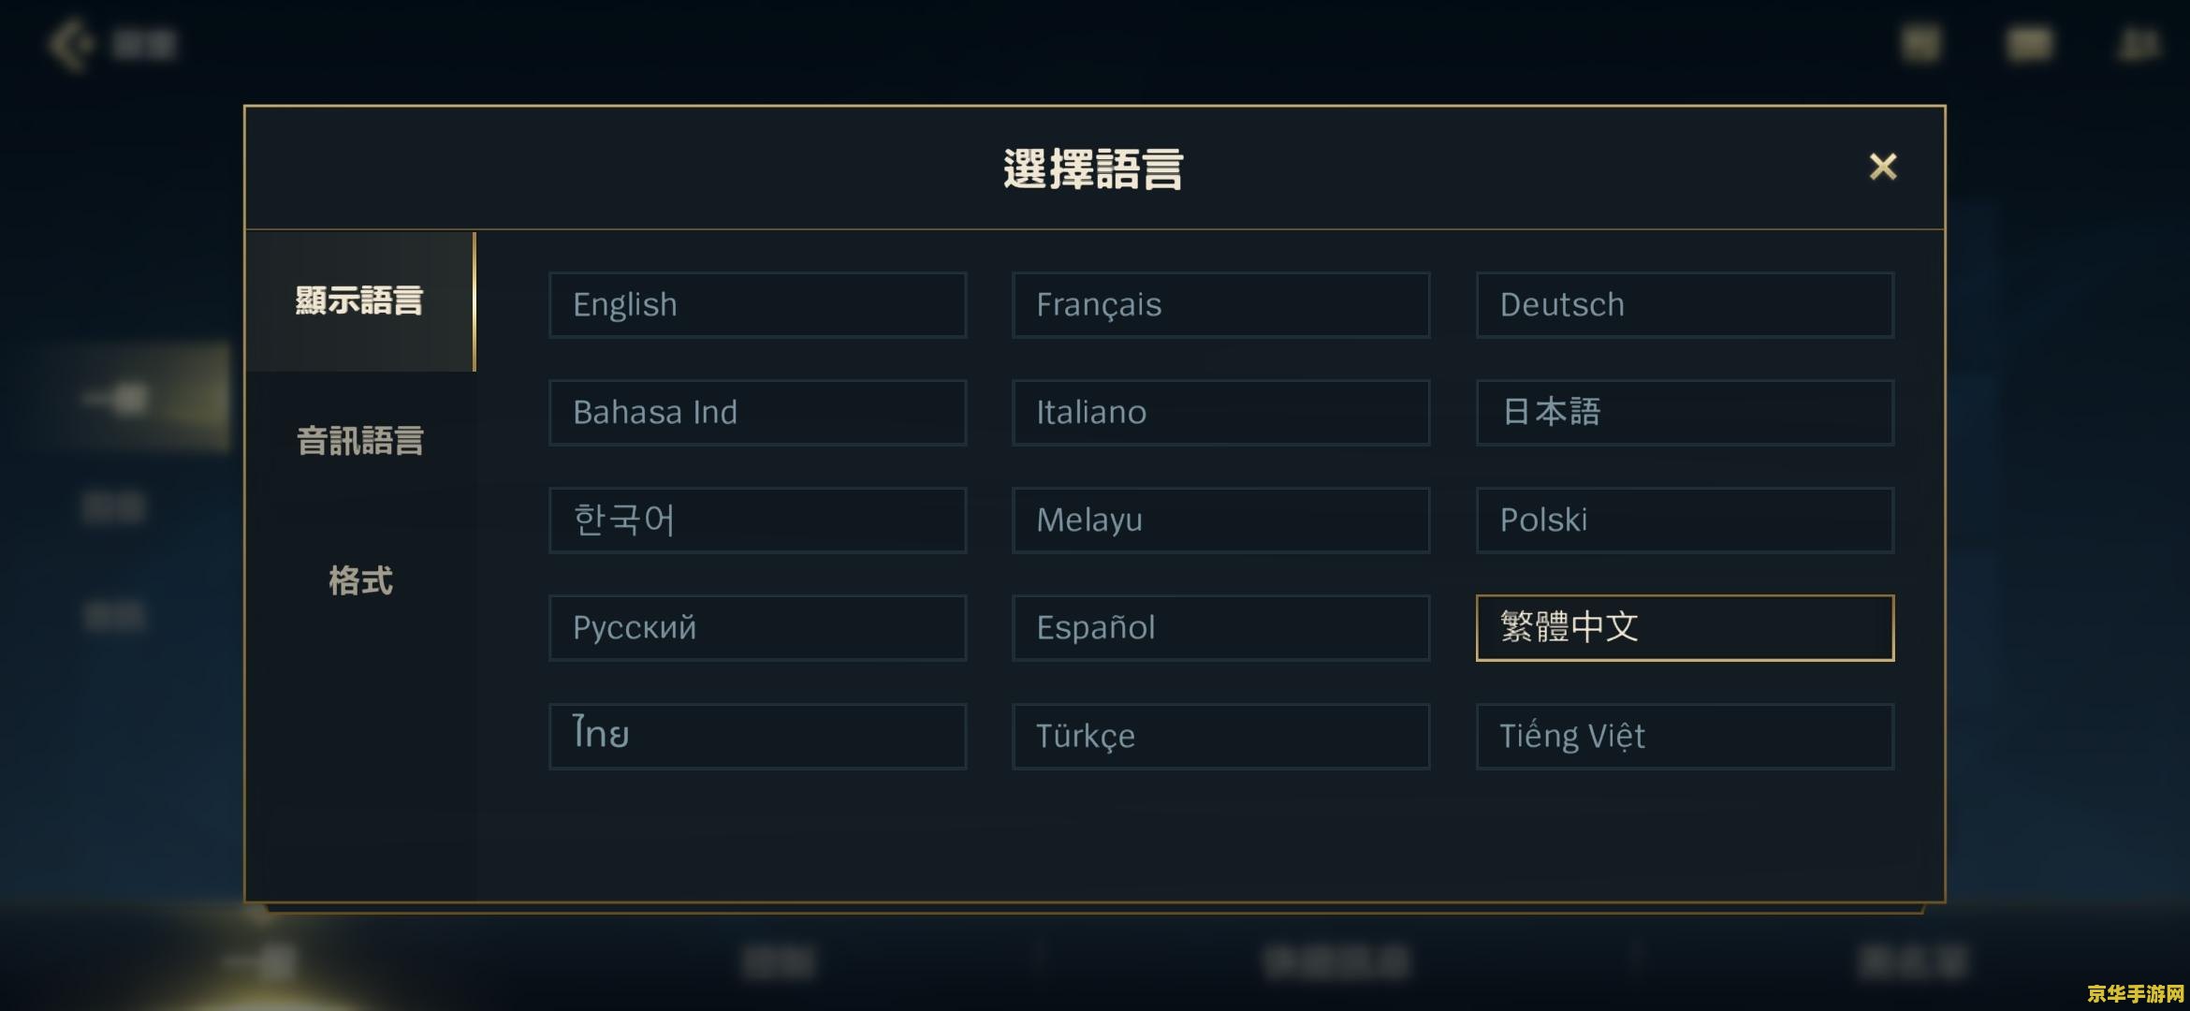2190x1011 pixels.
Task: Choose Polski from the languages
Action: (x=1685, y=520)
